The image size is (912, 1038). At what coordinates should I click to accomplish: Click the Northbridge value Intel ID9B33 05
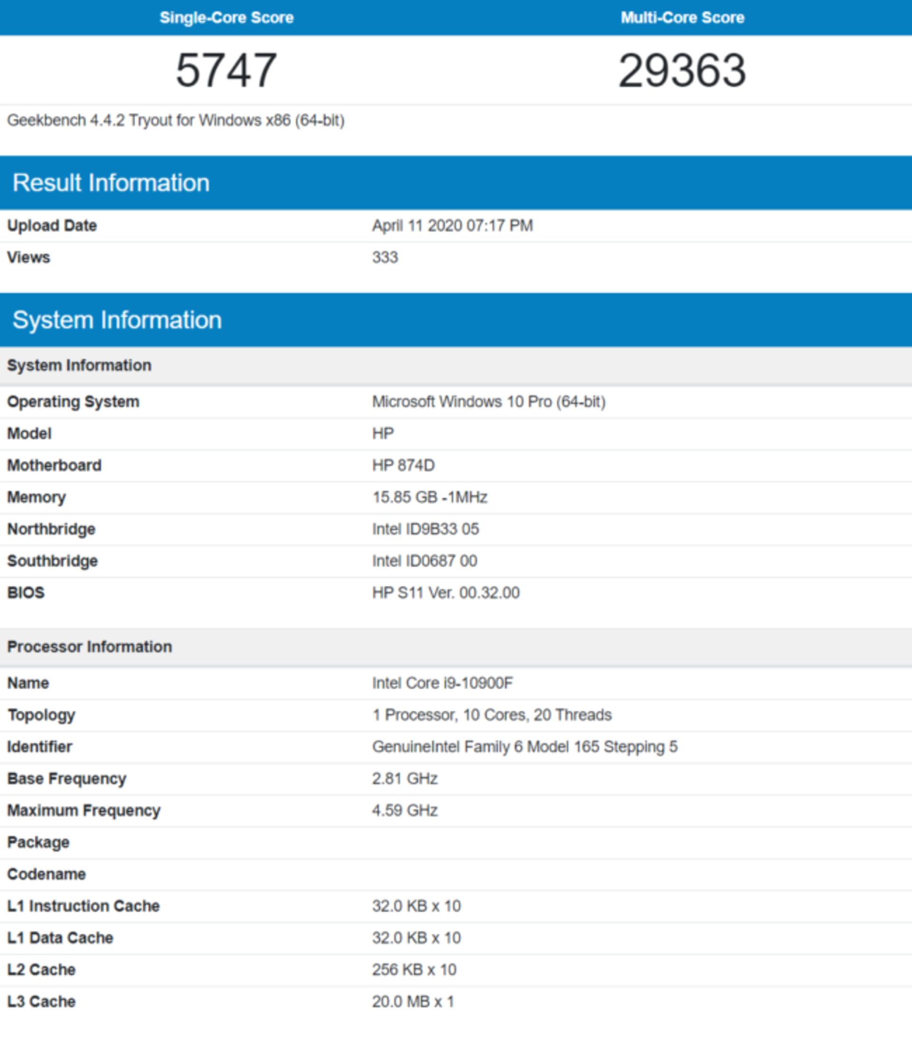click(425, 529)
